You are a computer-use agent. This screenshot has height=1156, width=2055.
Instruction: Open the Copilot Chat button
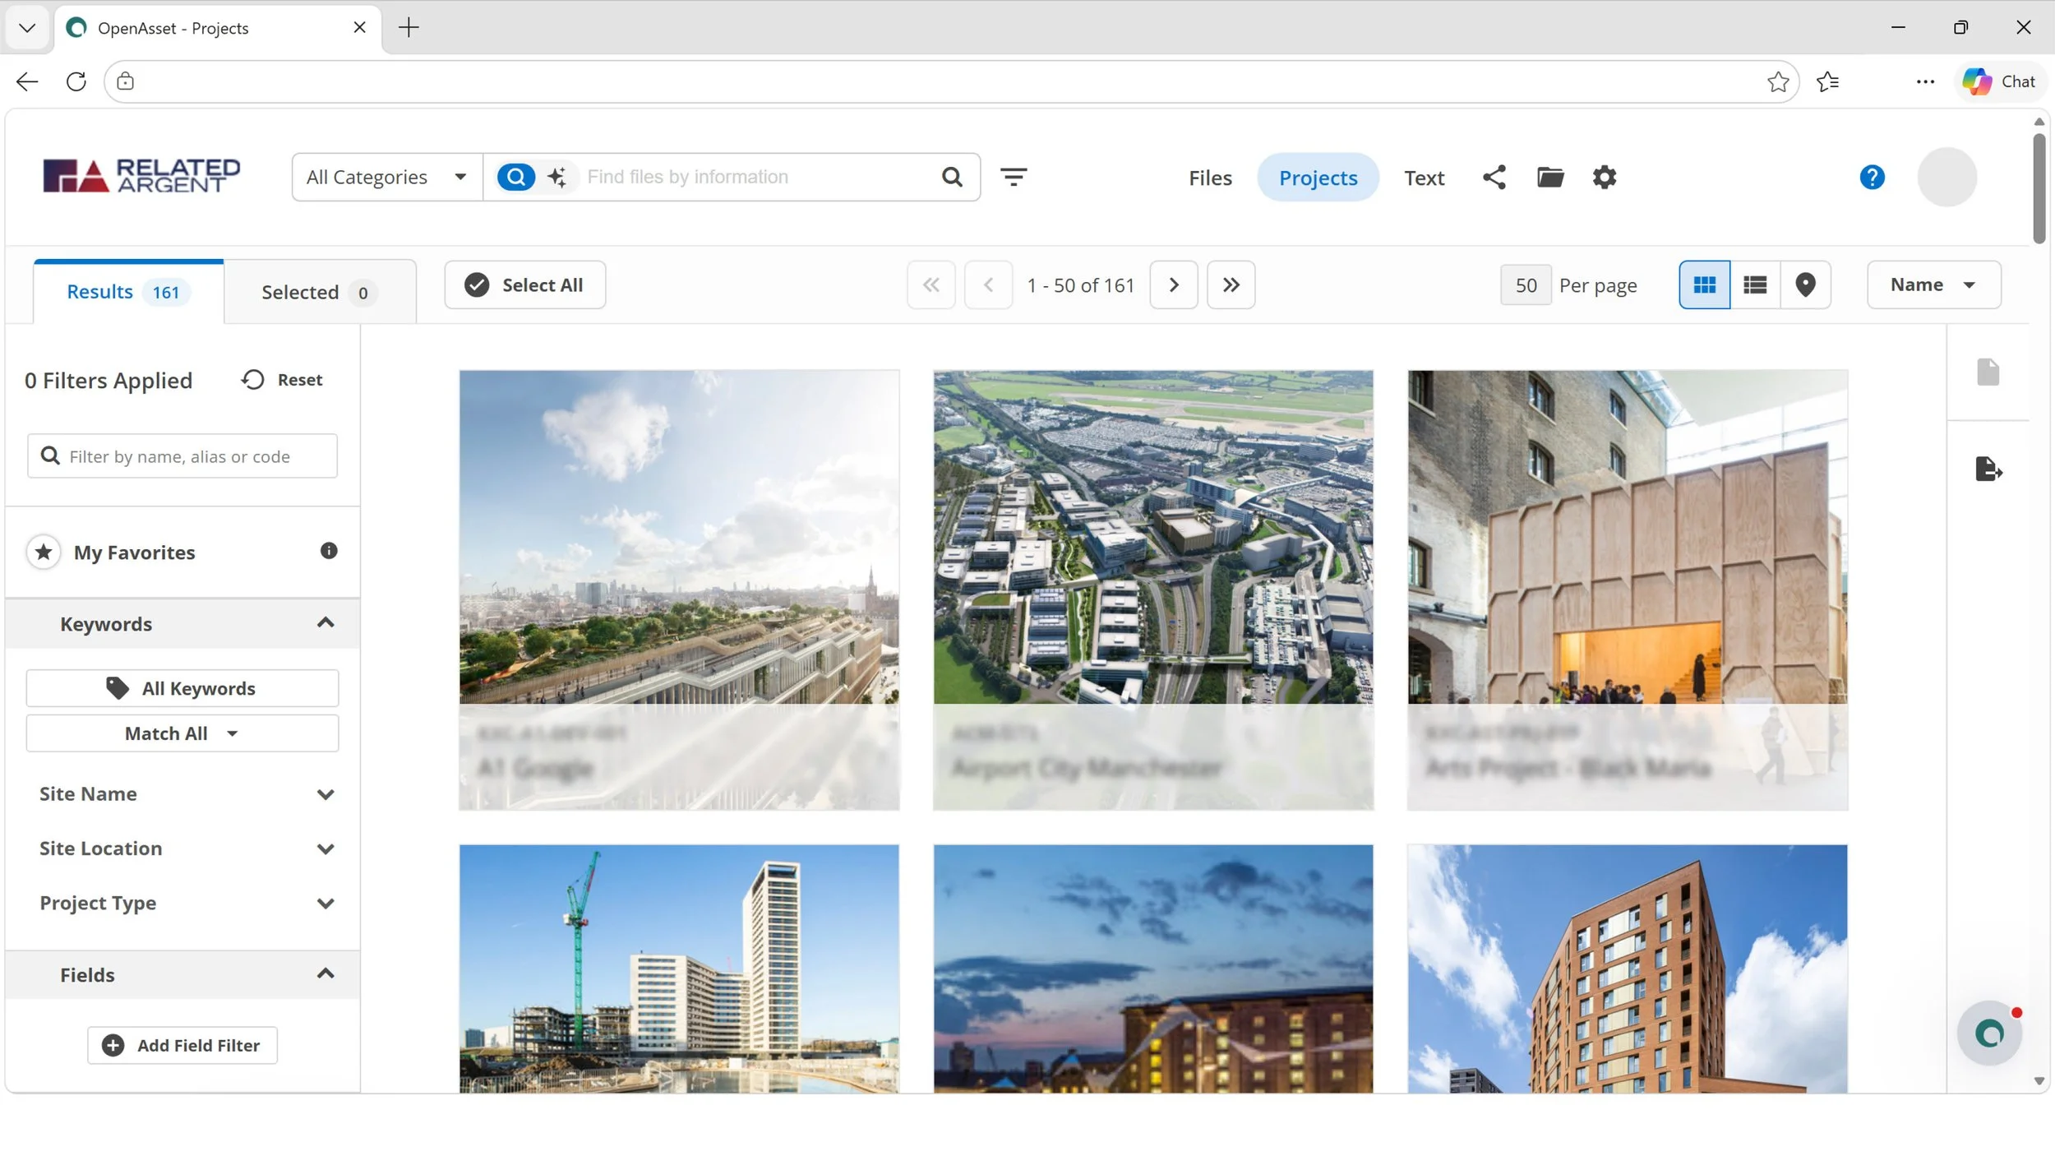[x=1999, y=81]
